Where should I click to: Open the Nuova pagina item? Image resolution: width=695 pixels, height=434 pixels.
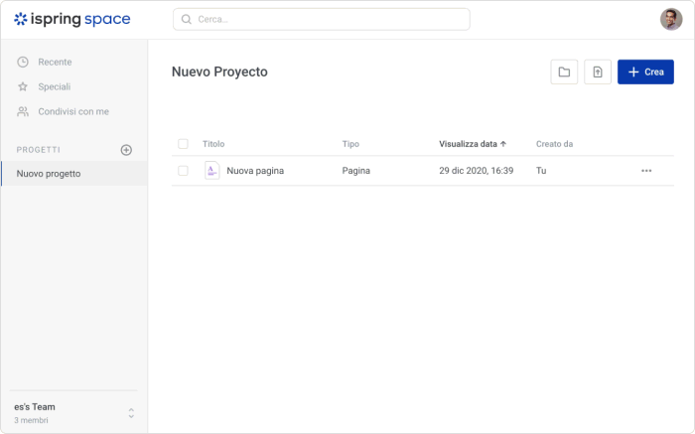point(255,171)
